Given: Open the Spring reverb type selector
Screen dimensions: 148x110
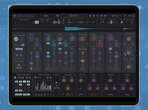Looking at the screenshot, I should pos(110,95).
